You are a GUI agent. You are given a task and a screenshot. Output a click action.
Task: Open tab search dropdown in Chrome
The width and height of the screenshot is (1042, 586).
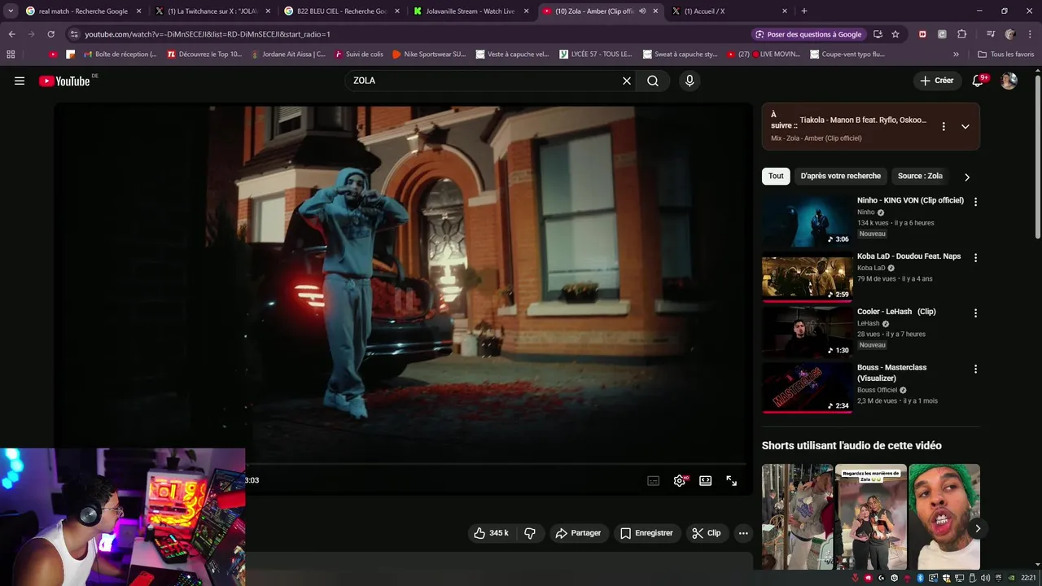tap(11, 11)
